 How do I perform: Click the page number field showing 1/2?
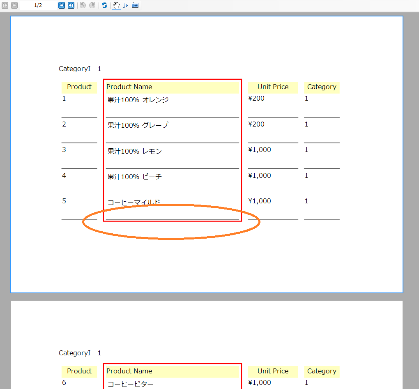coord(38,5)
